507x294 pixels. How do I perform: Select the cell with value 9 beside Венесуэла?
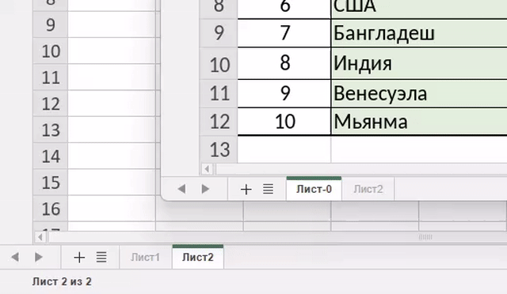[x=284, y=93]
